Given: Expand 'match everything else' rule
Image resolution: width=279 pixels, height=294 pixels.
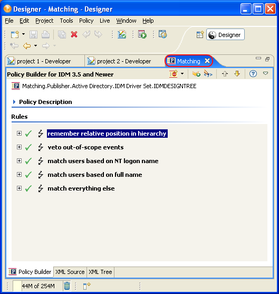Looking at the screenshot, I should coord(19,188).
